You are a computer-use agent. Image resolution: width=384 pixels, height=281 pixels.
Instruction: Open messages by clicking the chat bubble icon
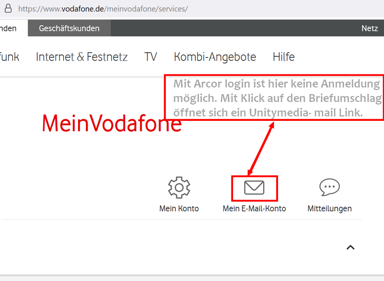(x=329, y=187)
